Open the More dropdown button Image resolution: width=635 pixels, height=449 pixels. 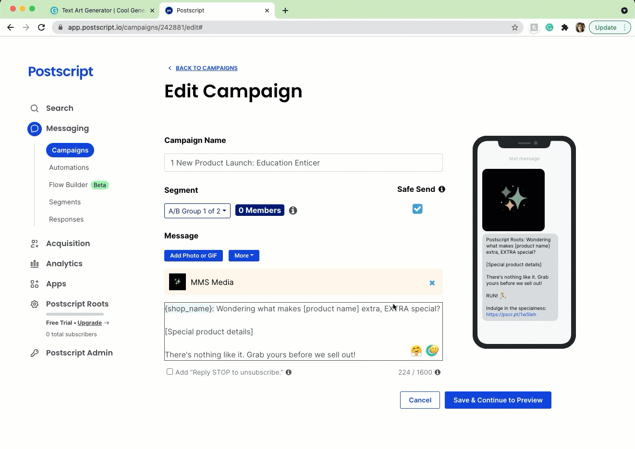click(x=244, y=256)
